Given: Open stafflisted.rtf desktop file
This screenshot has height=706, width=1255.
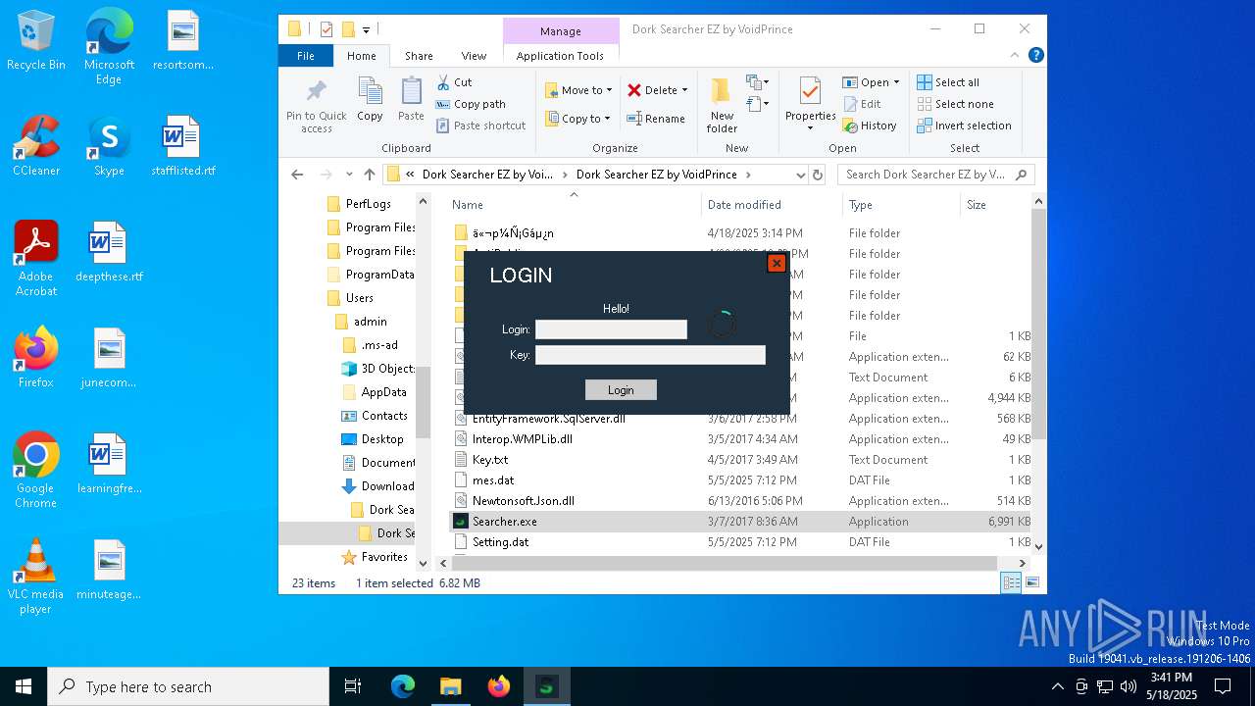Looking at the screenshot, I should (183, 146).
